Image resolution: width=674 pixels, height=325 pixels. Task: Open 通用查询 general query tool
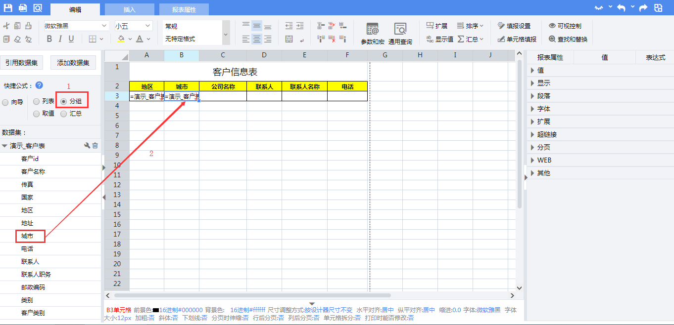400,33
